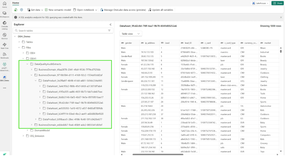Go to Monitor in the left navigation
This screenshot has height=157, width=285.
5,35
